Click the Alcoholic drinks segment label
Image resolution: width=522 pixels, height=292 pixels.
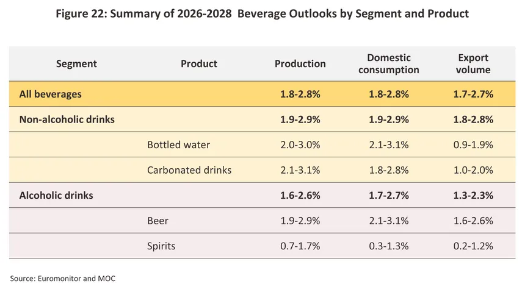click(56, 195)
